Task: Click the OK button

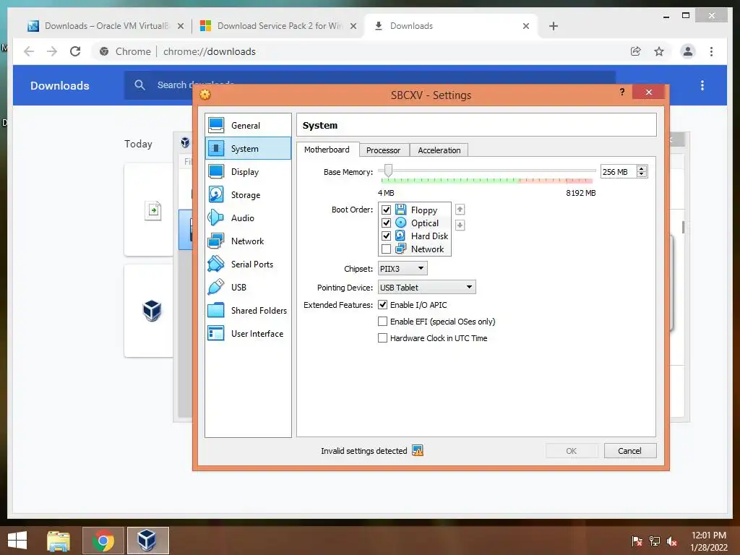Action: (x=572, y=451)
